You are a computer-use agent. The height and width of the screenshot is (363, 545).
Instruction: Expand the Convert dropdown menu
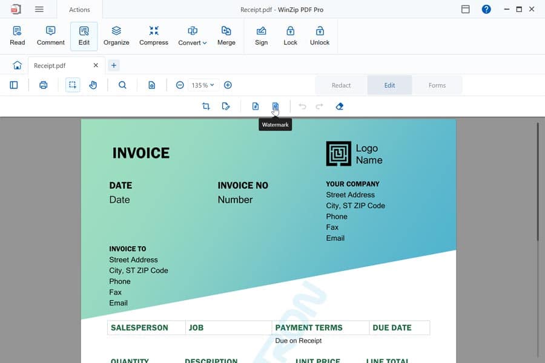193,36
